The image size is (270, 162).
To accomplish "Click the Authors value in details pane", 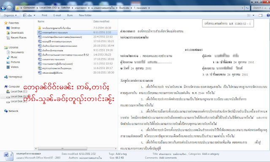I will [90, 158].
